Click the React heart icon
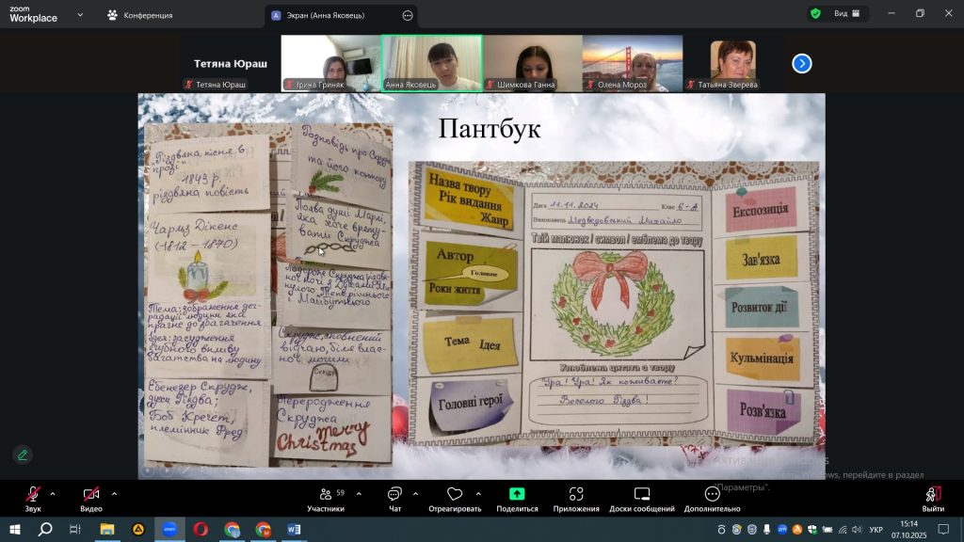964x542 pixels. point(455,494)
